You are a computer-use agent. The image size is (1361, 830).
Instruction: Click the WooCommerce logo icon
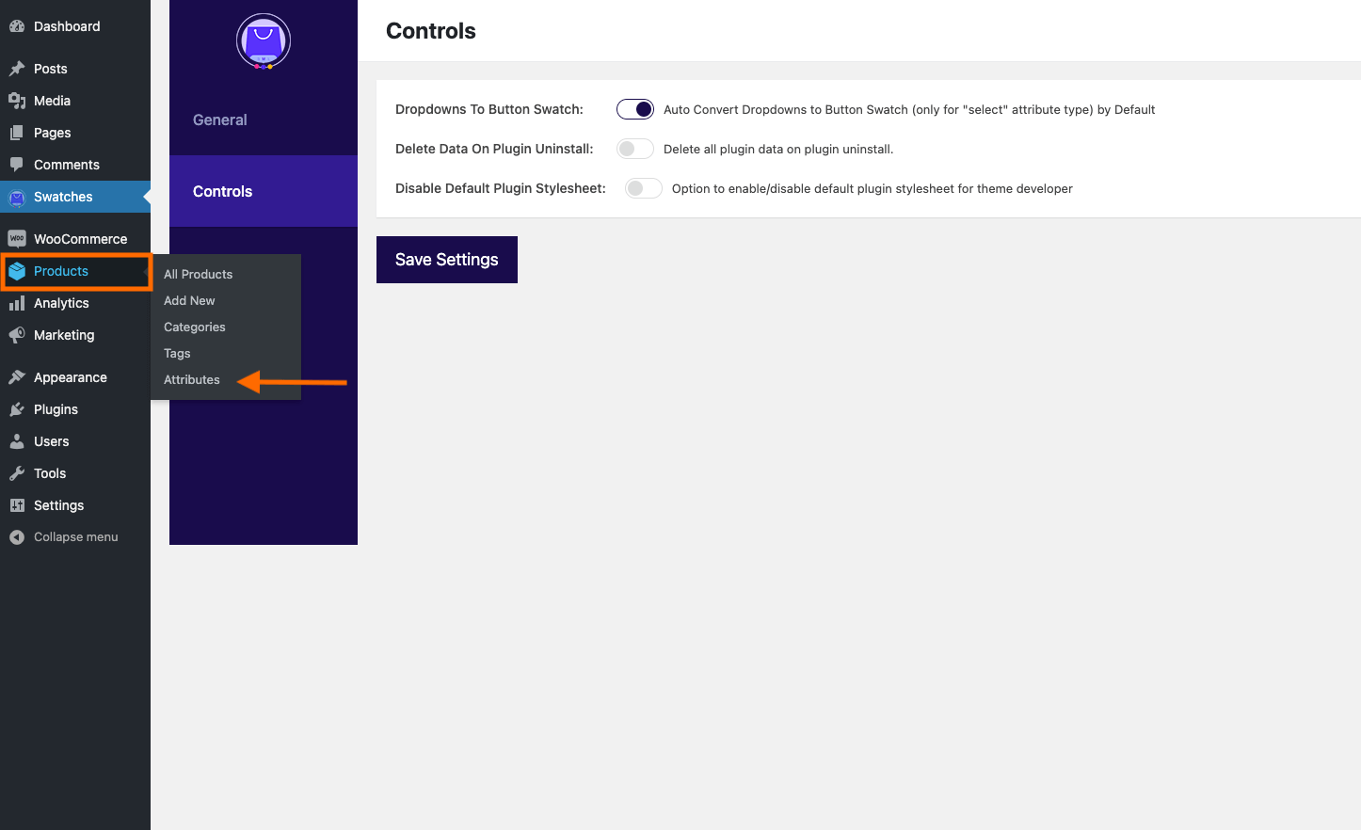pyautogui.click(x=17, y=239)
